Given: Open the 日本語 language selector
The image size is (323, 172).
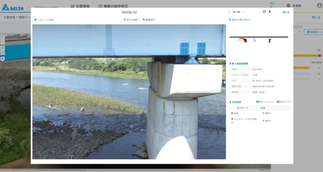Looking at the screenshot, I should coord(294,6).
